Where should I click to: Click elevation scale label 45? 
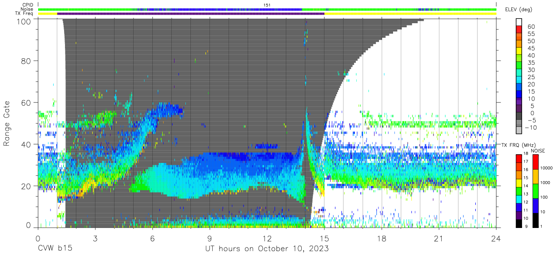(531, 49)
